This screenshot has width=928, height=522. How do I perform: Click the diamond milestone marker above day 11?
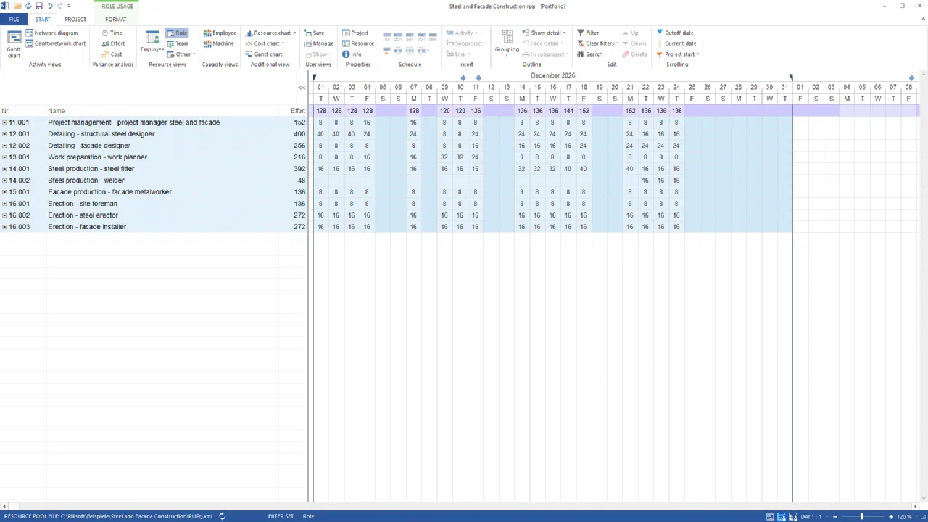tap(478, 78)
